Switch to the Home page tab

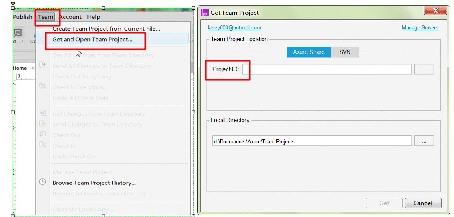[20, 68]
